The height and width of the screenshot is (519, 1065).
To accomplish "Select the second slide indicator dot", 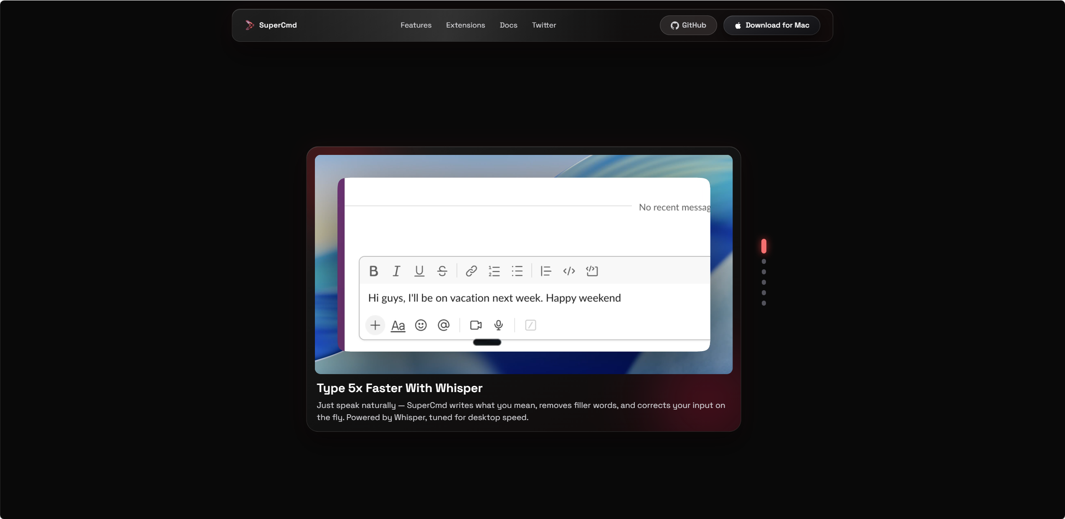I will (763, 261).
